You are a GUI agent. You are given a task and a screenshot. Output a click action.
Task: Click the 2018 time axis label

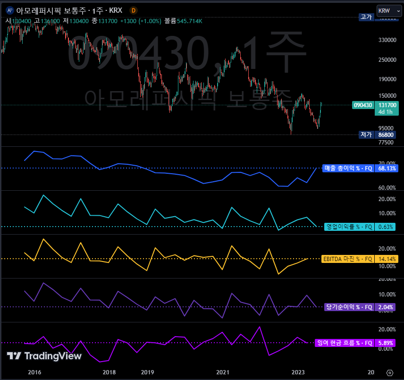pos(109,372)
